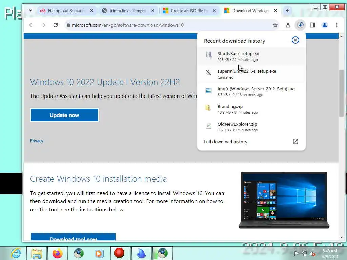
Task: Bookmark this page with the star icon
Action: [x=275, y=25]
